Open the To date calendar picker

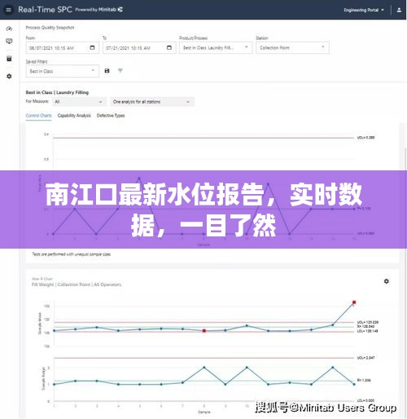pos(169,47)
